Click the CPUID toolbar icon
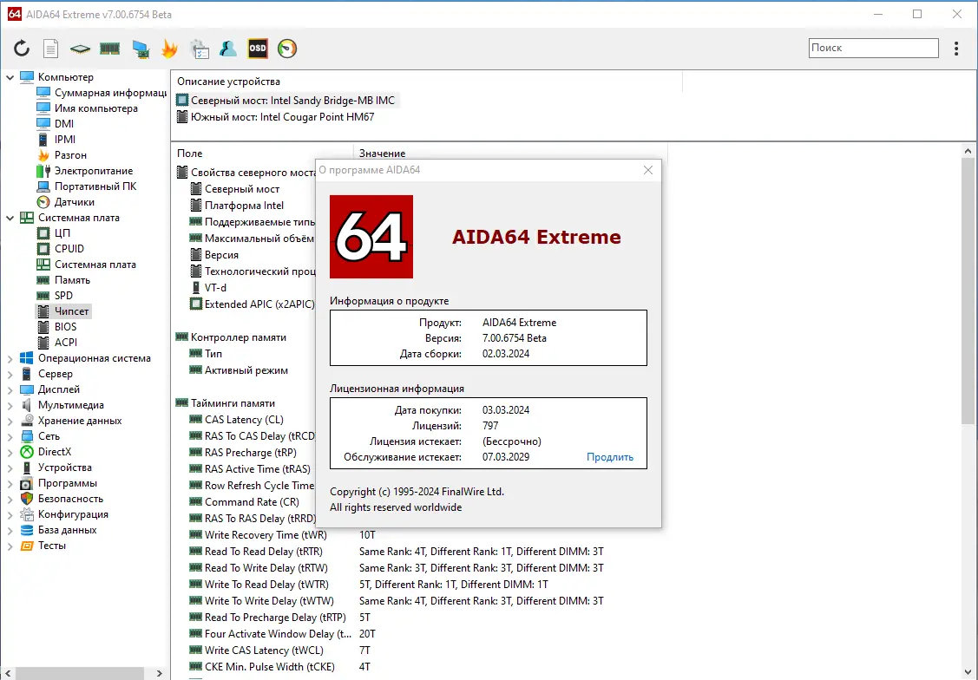Screen dimensions: 978x680 click(x=80, y=49)
